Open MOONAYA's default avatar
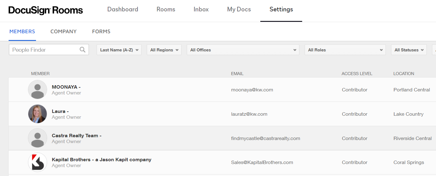 click(38, 90)
